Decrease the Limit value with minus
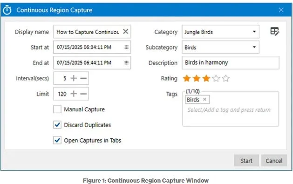 coord(83,94)
